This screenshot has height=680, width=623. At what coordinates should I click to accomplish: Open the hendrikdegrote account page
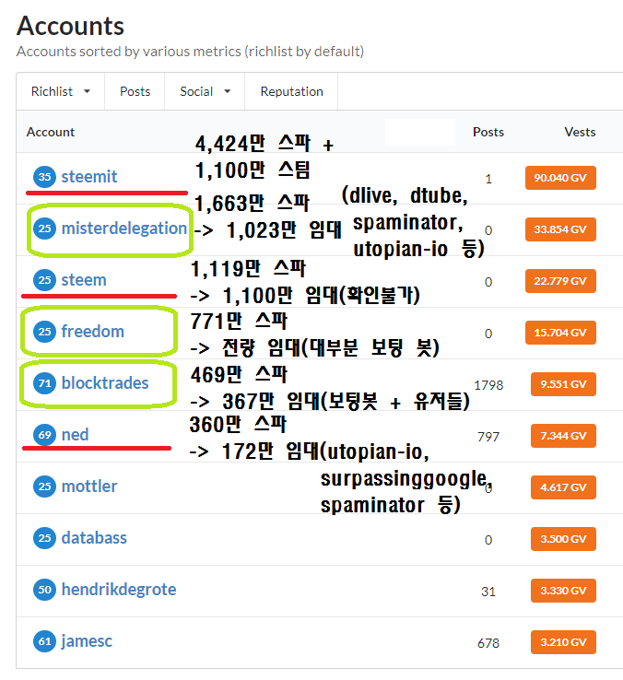click(119, 590)
